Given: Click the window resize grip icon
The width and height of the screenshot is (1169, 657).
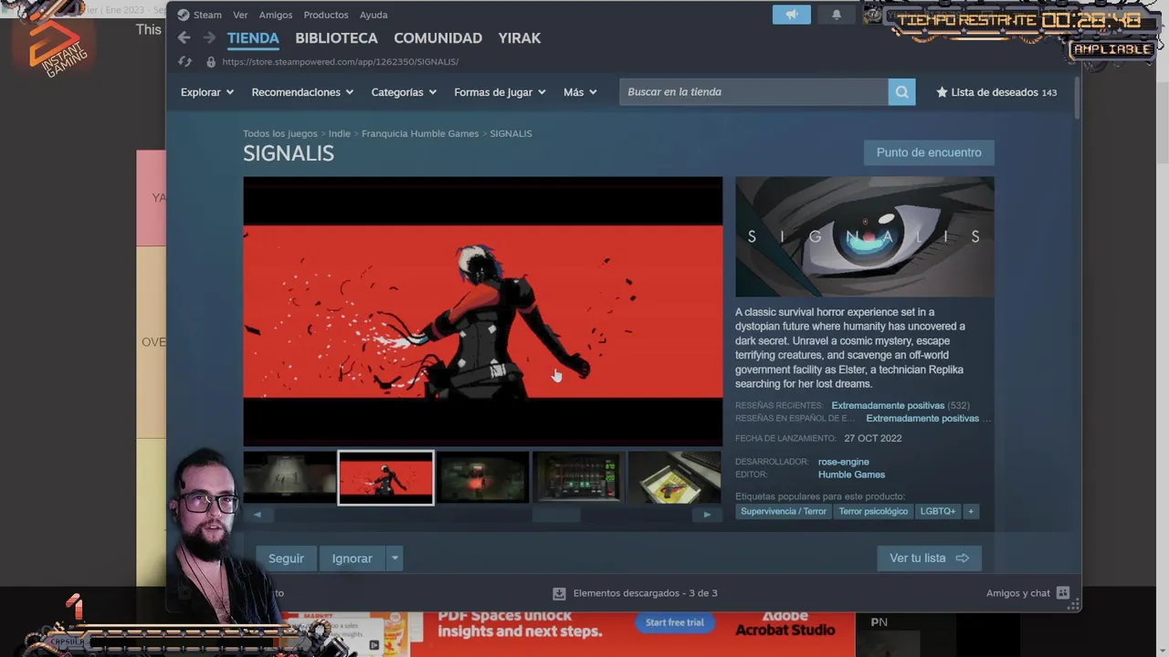Looking at the screenshot, I should pyautogui.click(x=1075, y=604).
